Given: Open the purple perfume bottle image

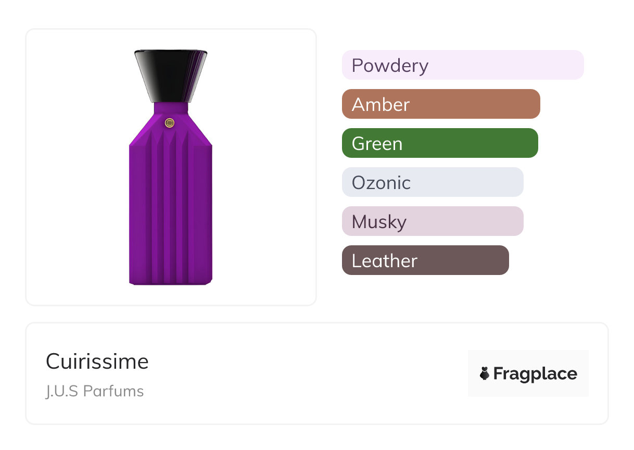Looking at the screenshot, I should click(171, 167).
